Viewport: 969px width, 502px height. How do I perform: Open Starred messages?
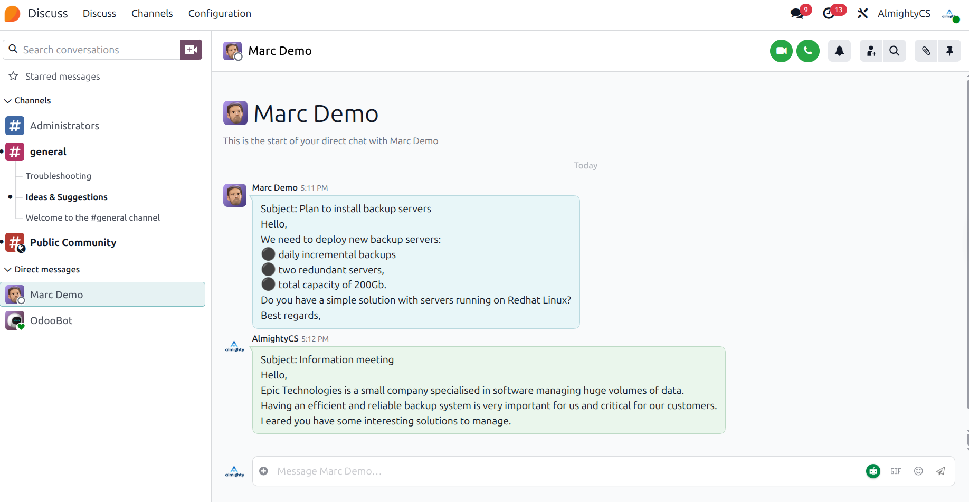click(x=62, y=77)
